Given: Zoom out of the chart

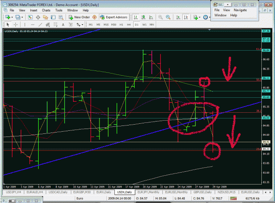Looking at the screenshot, I should [x=168, y=17].
